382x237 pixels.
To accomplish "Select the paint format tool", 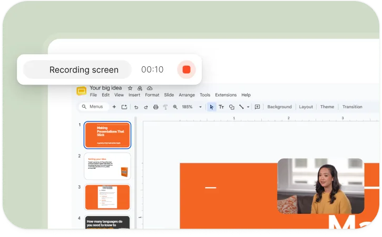I will [165, 107].
